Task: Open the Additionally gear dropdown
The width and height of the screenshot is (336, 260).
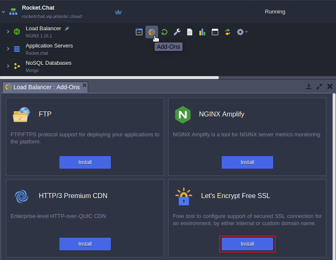Action: (x=242, y=32)
